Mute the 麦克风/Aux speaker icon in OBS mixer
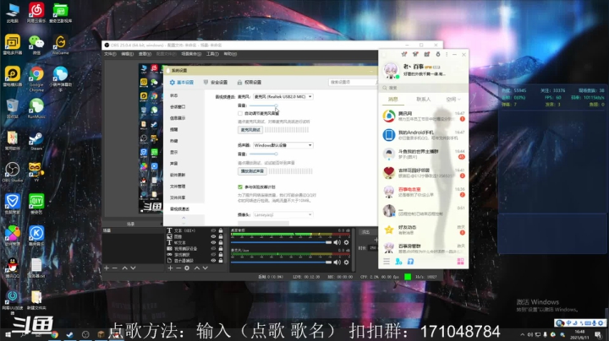The height and width of the screenshot is (341, 609). [337, 263]
